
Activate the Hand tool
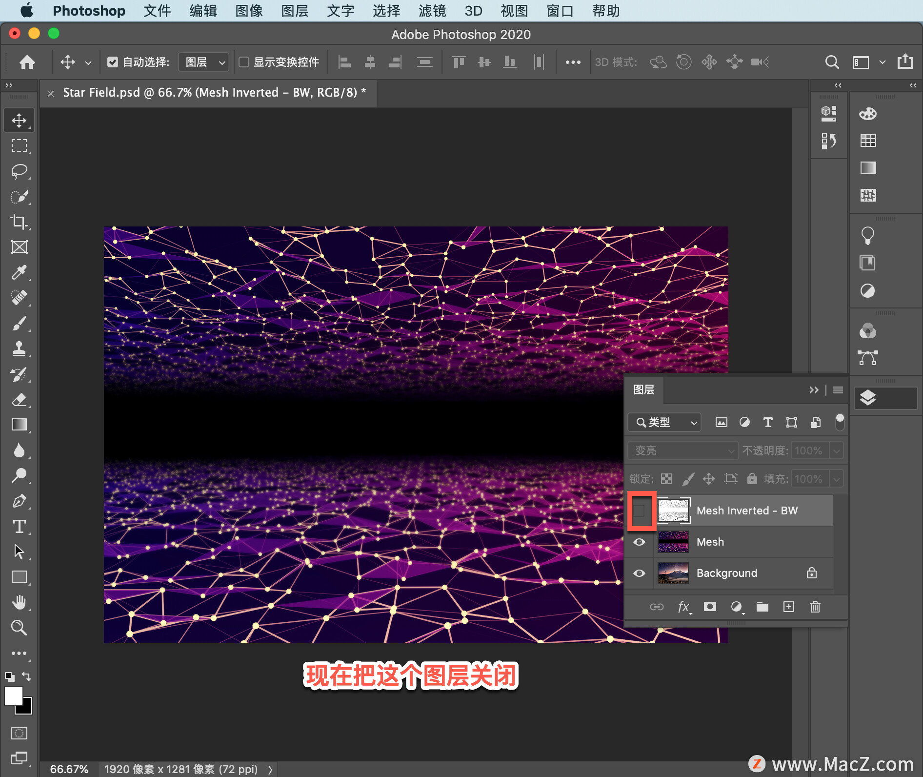pos(19,602)
